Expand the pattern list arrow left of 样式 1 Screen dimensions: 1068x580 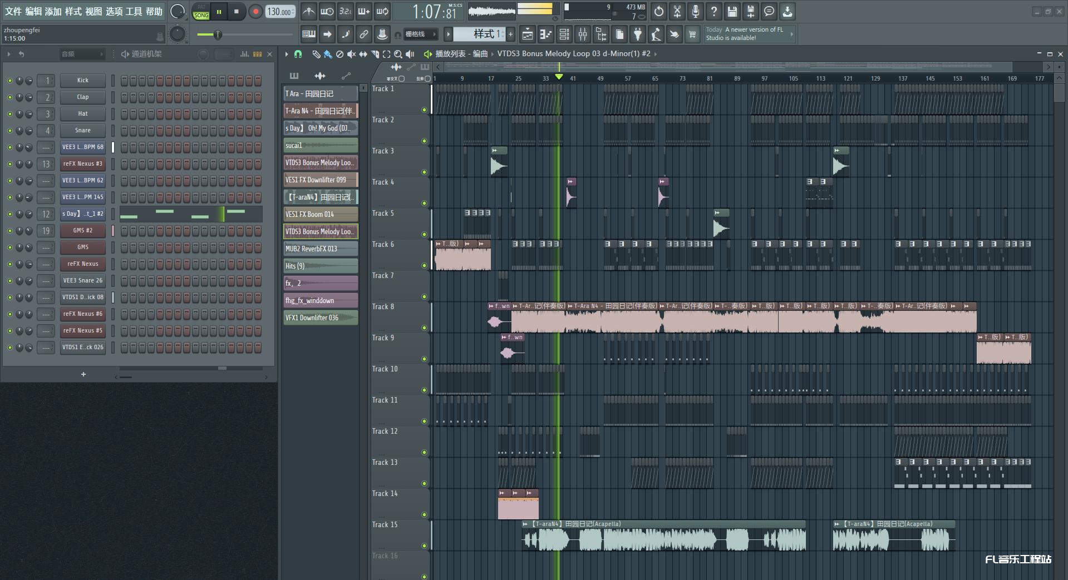(448, 34)
